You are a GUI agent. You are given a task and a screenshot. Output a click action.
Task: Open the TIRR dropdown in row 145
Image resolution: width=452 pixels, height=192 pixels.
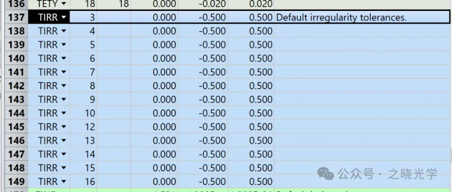(x=63, y=127)
